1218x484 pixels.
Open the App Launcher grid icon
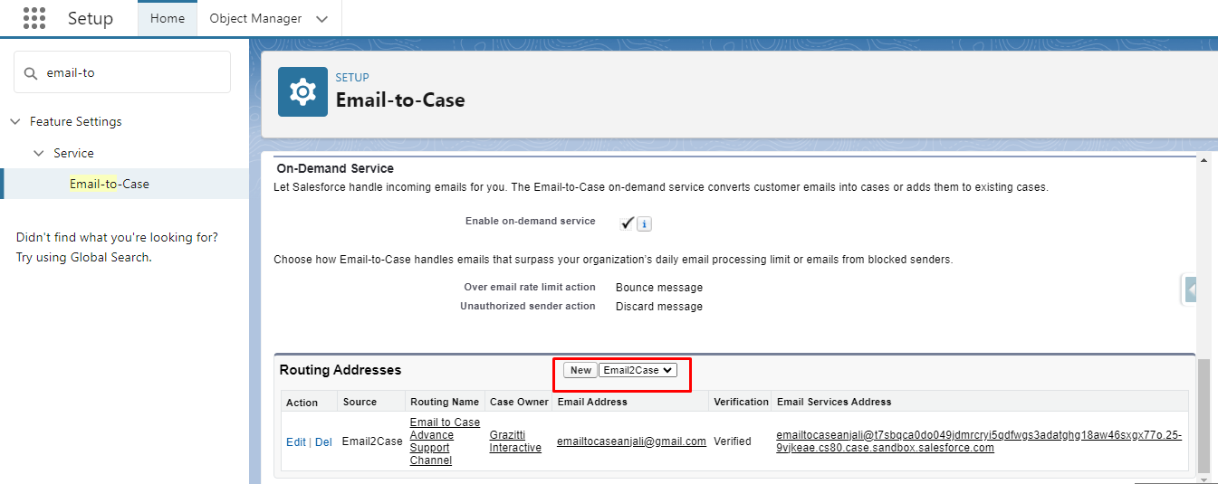[x=34, y=18]
